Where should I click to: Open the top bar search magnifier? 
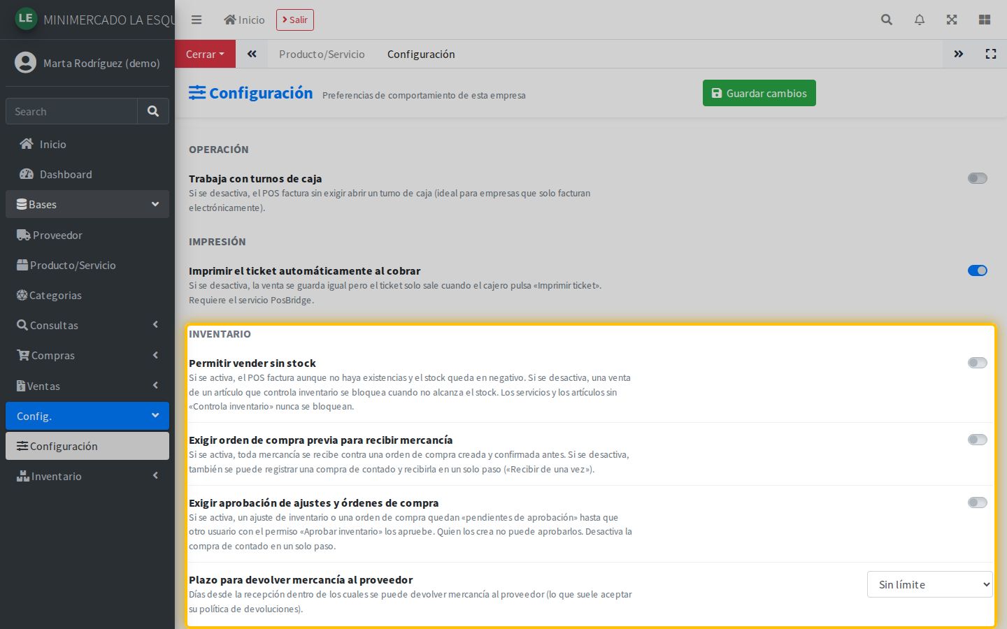tap(887, 20)
